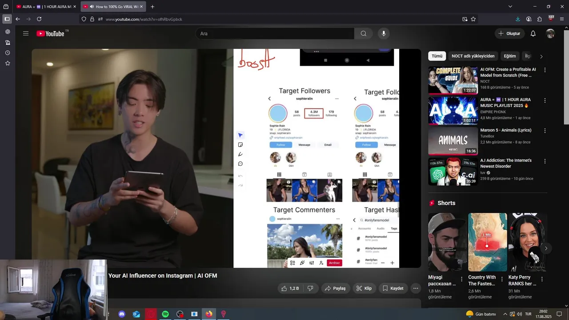The image size is (569, 320).
Task: Click Oluştur create button
Action: (509, 33)
